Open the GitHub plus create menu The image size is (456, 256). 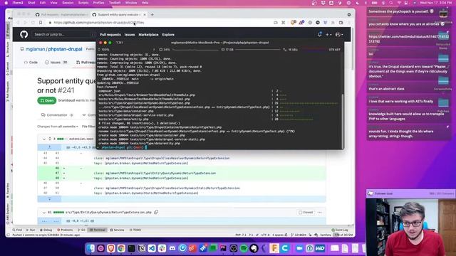tap(328, 35)
